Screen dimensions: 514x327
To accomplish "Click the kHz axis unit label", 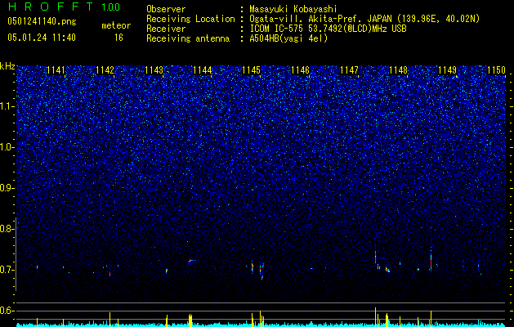I will point(7,66).
